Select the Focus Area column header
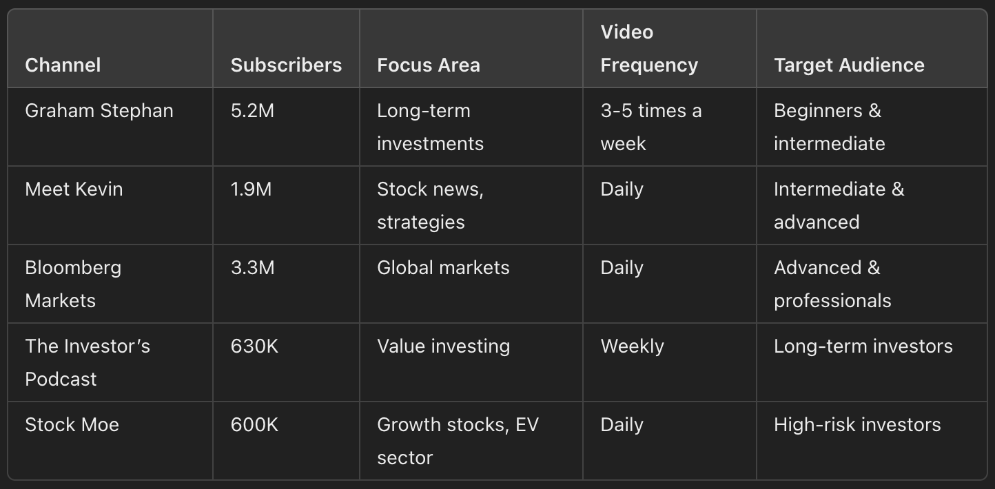 tap(429, 65)
